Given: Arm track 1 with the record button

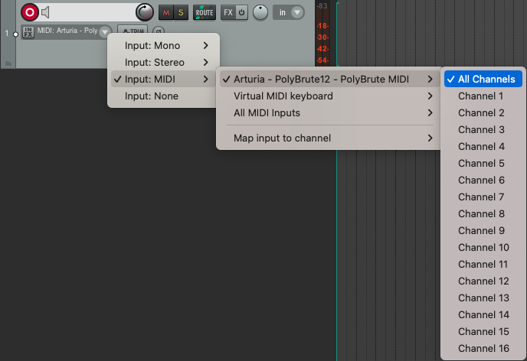Looking at the screenshot, I should [30, 12].
